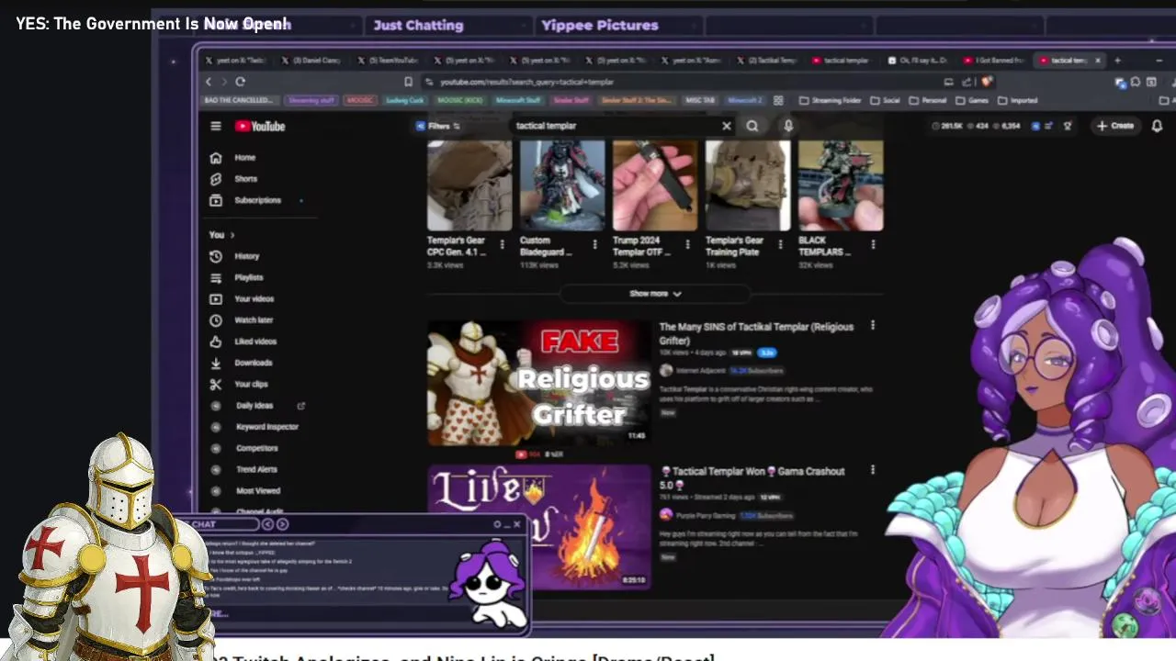
Task: Open options for Custom Bladeguard short
Action: click(x=594, y=244)
